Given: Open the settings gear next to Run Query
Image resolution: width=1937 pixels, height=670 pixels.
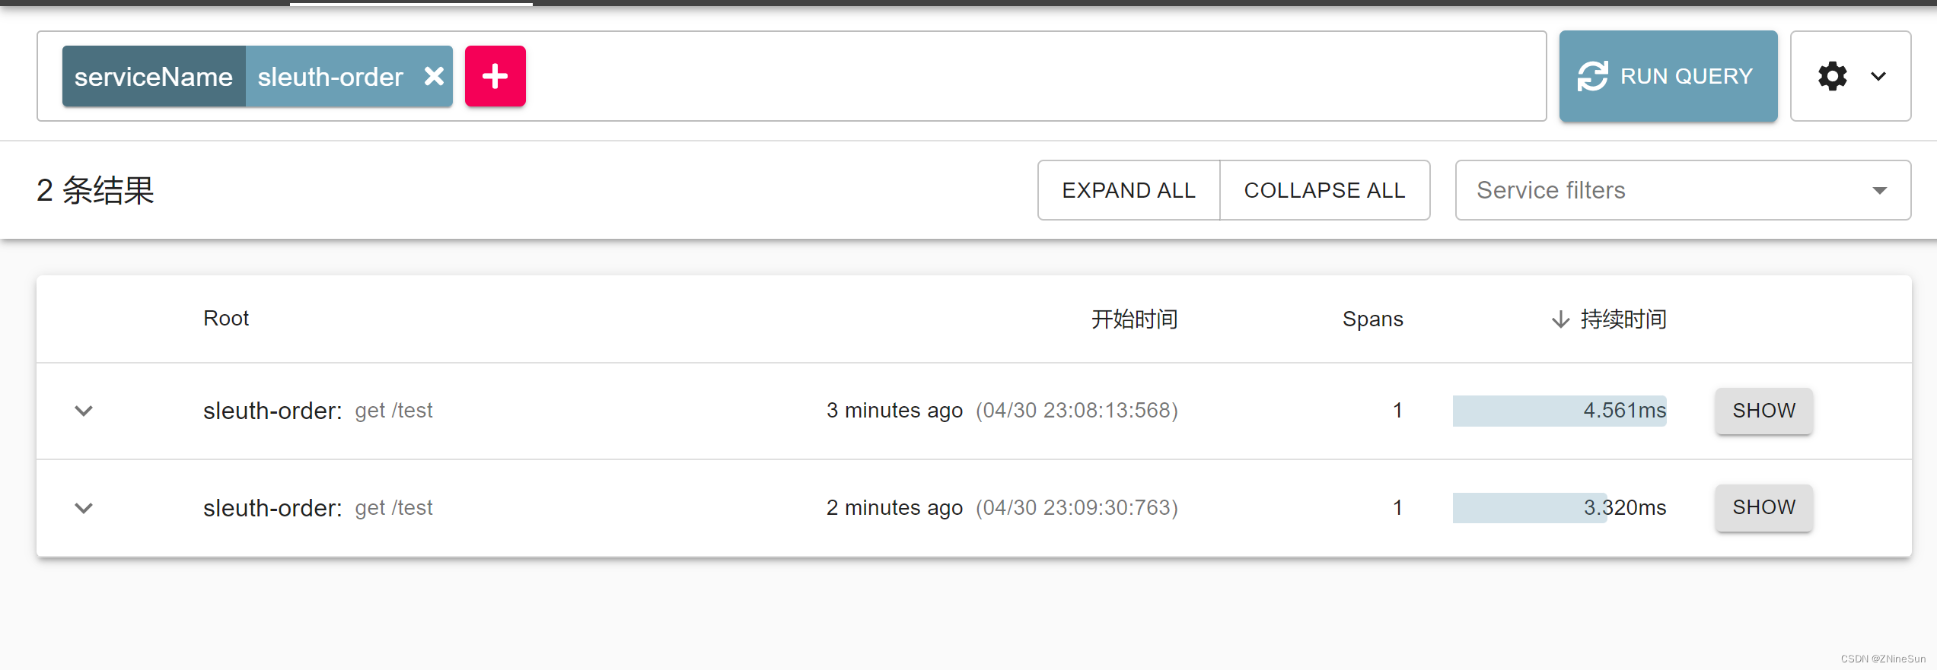Looking at the screenshot, I should (1832, 76).
